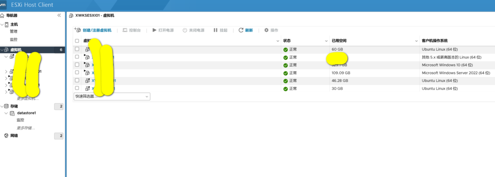
Task: Click green status check in 109.09 GB row
Action: pos(285,73)
